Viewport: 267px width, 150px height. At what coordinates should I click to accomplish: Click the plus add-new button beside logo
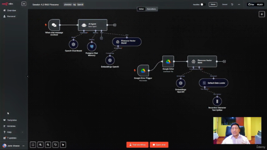tap(24, 4)
